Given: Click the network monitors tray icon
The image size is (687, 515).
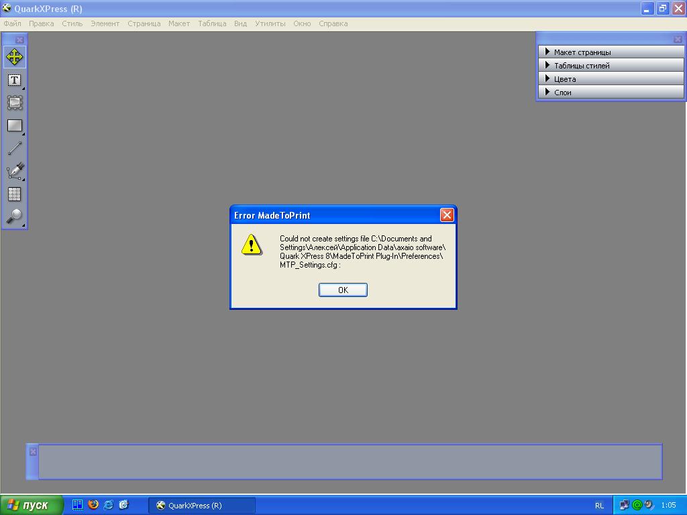Looking at the screenshot, I should (x=625, y=506).
